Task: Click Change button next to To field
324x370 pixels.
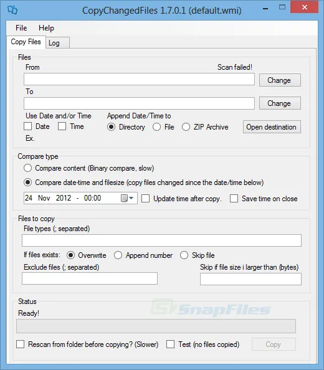Action: (280, 103)
